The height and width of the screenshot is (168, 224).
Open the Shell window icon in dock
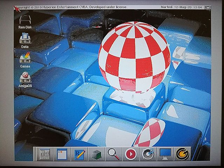tap(62, 154)
